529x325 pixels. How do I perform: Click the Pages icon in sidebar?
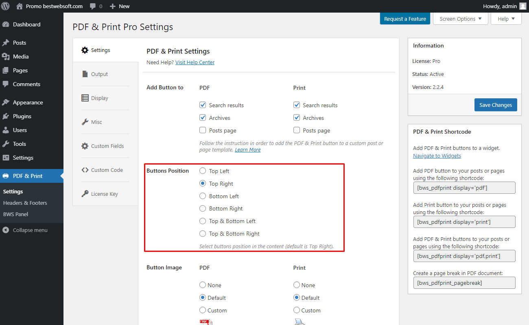click(x=6, y=70)
